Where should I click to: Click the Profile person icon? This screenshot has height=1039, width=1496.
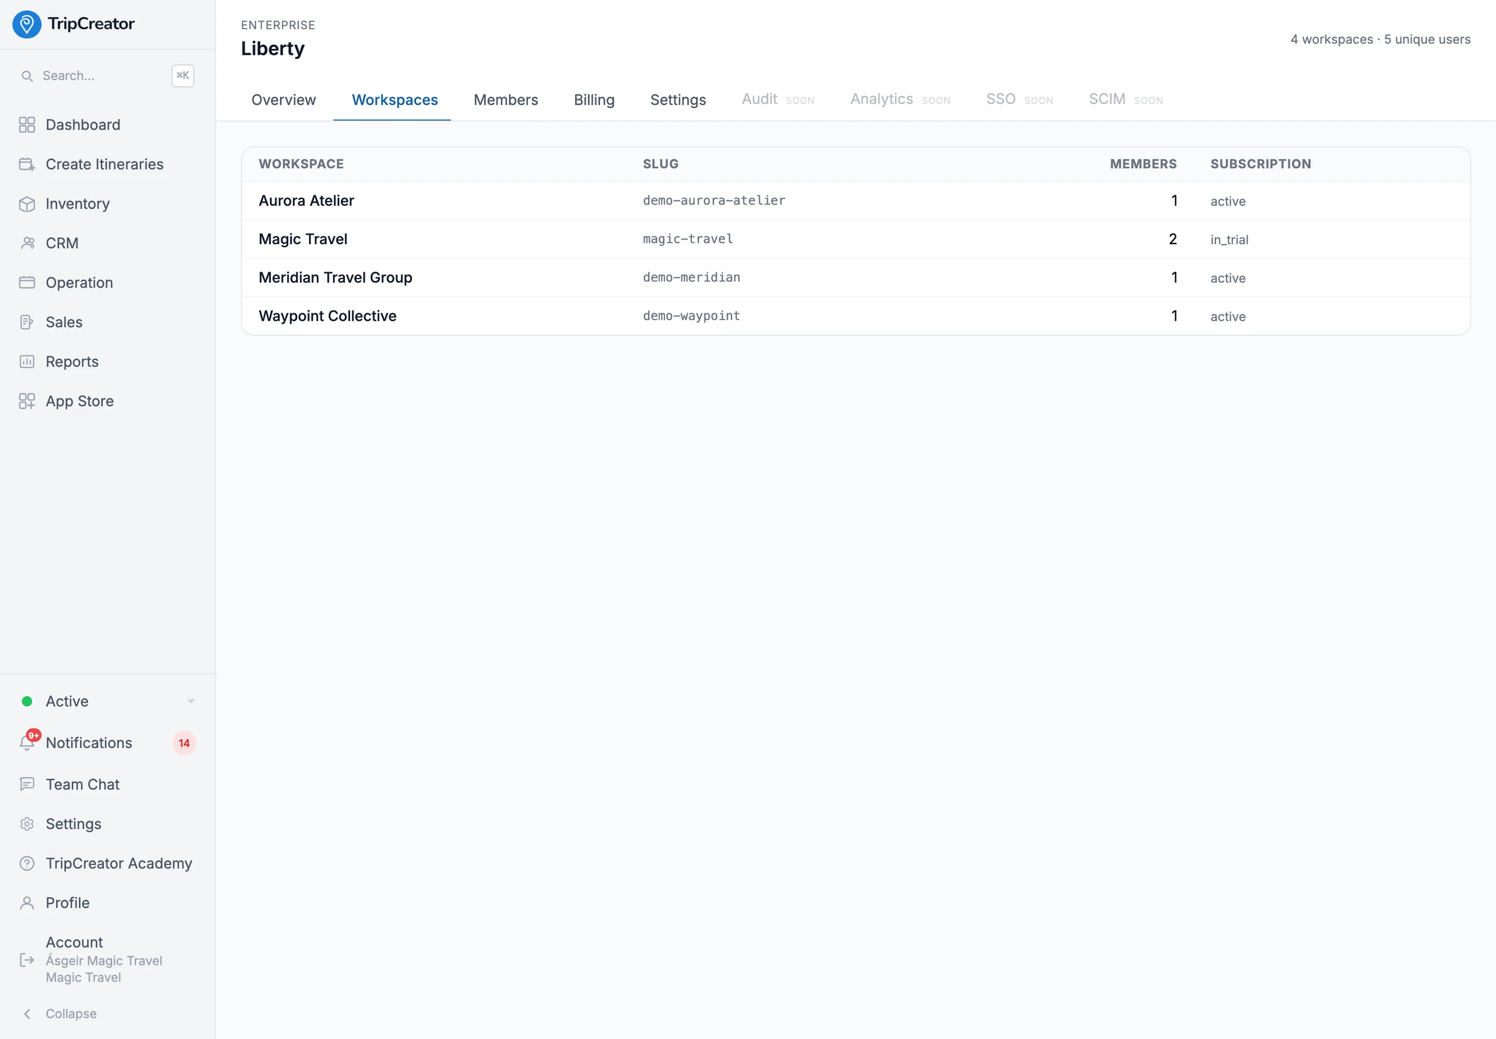27,903
